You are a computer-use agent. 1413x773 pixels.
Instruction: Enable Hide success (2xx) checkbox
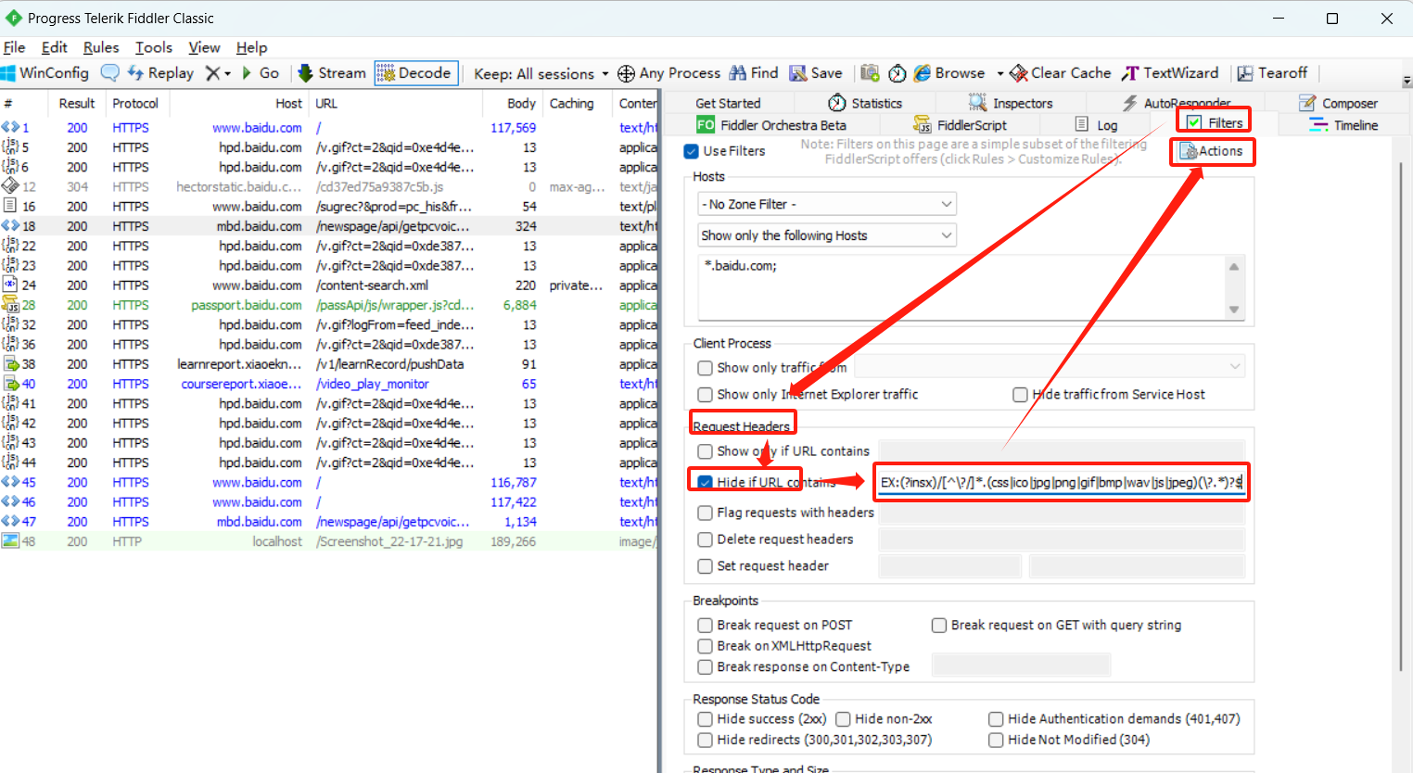[706, 719]
